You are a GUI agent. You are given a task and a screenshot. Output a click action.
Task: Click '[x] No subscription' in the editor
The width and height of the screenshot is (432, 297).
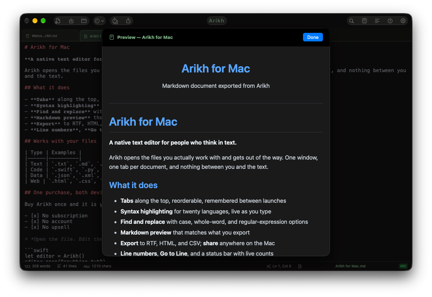pyautogui.click(x=59, y=216)
